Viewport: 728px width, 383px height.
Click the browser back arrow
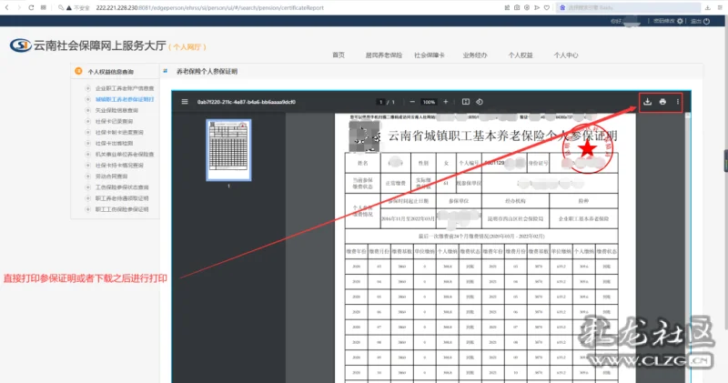[x=7, y=7]
